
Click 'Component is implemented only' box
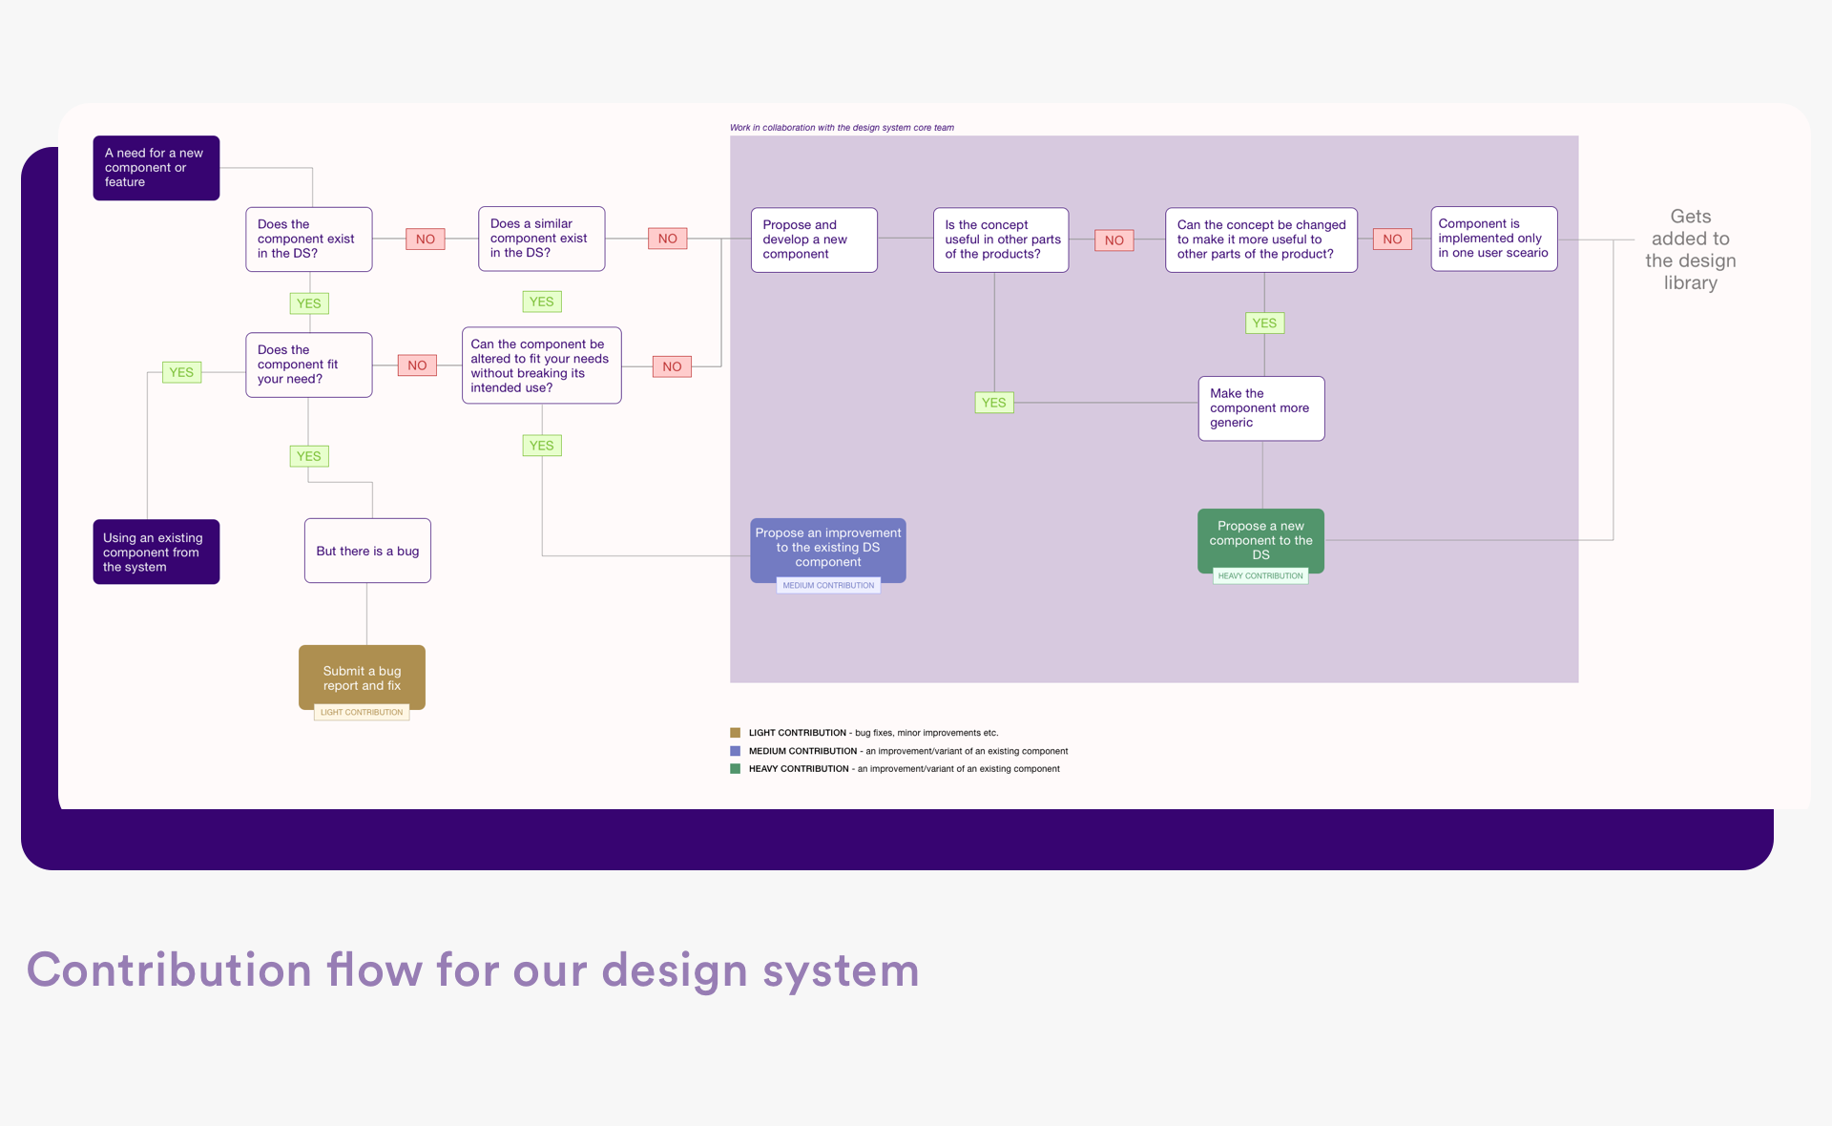tap(1493, 239)
